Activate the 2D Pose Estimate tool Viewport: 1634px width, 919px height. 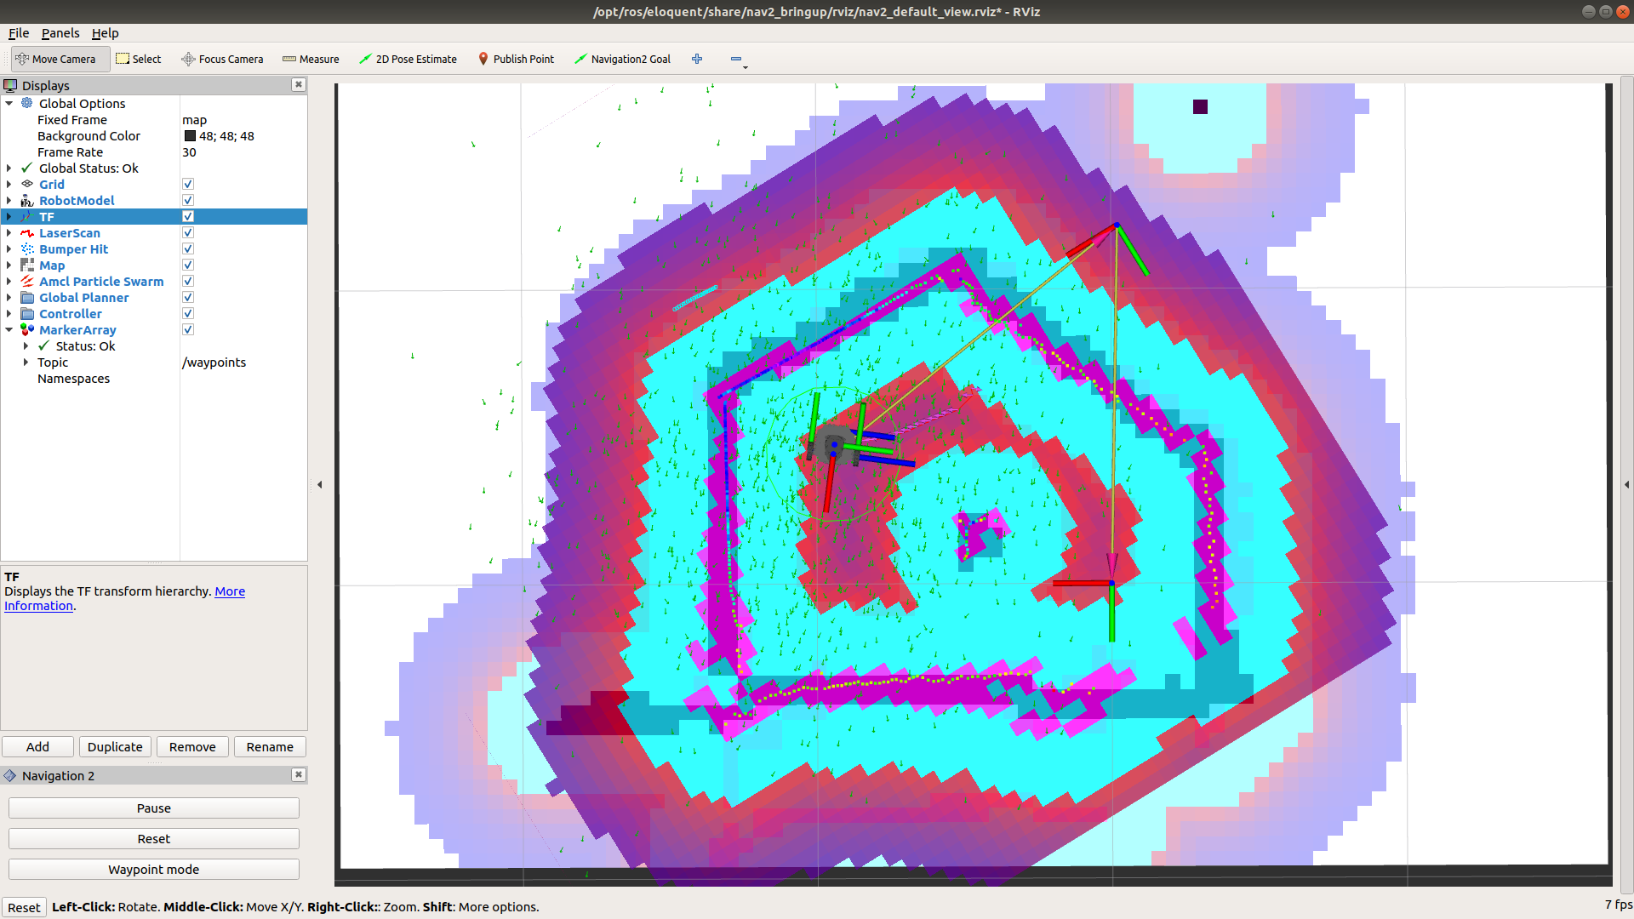click(x=408, y=59)
